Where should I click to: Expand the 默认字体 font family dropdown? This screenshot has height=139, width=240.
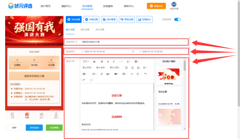click(x=101, y=68)
